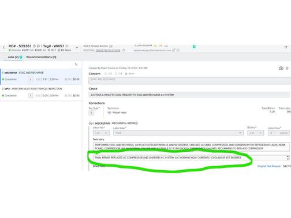Viewport: 291px width, 218px height.
Task: Select job 1 MECREPAIR - EVAC AND RECHARGE
Action: [41, 77]
